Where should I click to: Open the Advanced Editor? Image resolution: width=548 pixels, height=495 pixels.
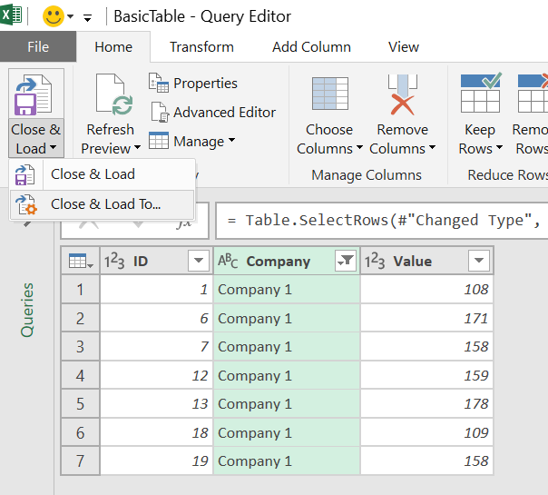click(224, 113)
